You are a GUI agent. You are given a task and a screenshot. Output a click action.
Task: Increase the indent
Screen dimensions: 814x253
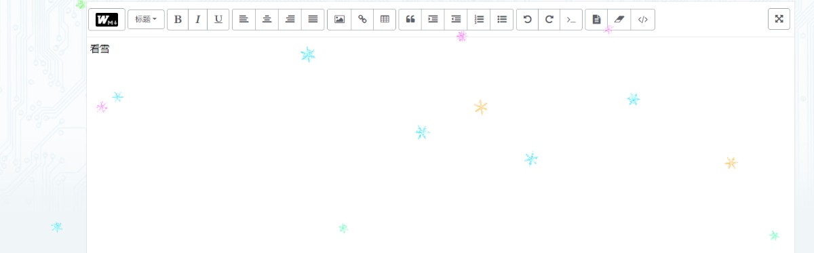pyautogui.click(x=433, y=20)
